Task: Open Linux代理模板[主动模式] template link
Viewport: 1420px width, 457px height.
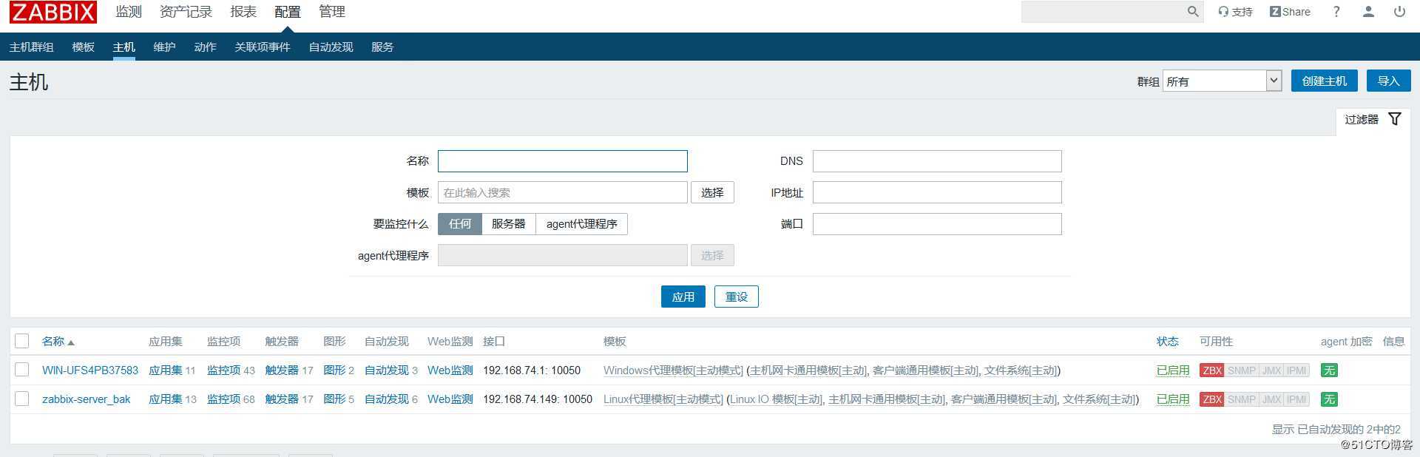Action: pos(663,399)
